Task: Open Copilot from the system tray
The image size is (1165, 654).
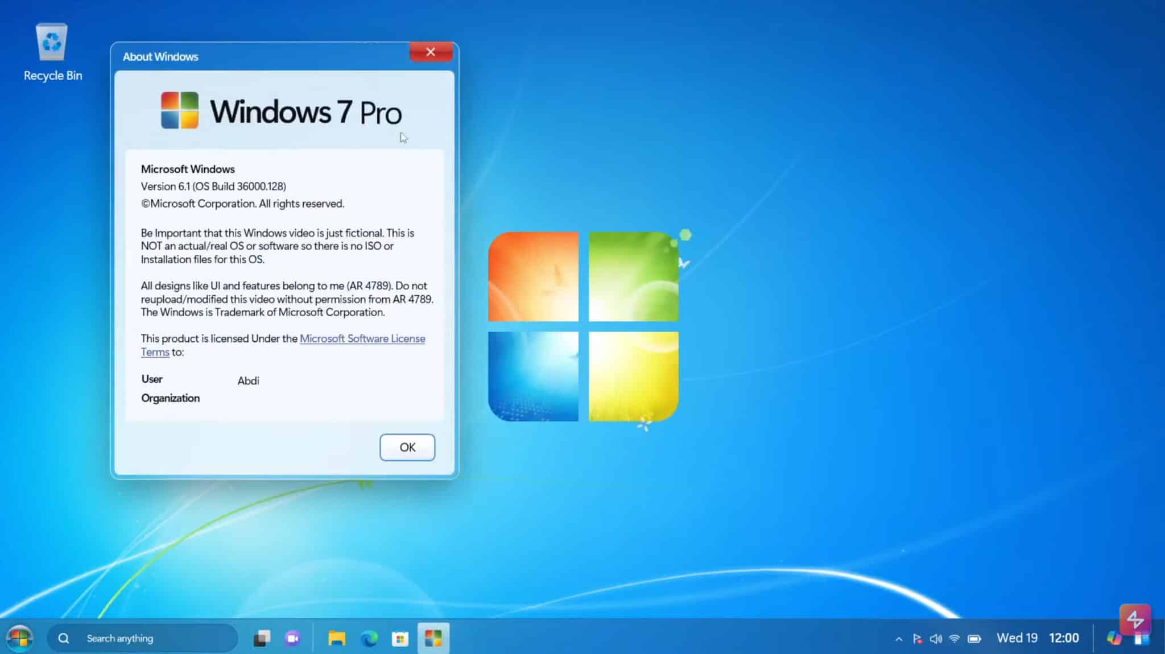Action: coord(1113,638)
